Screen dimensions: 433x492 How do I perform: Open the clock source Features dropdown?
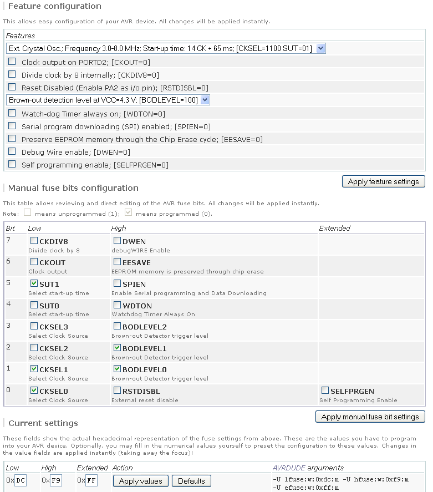[166, 48]
